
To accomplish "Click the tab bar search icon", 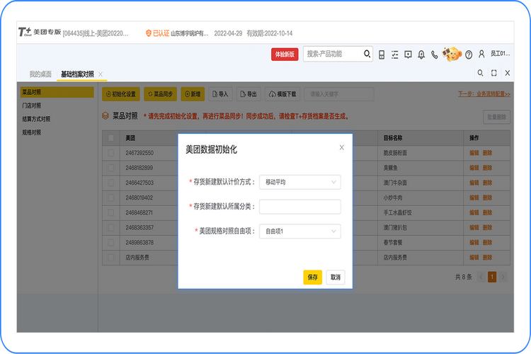I will [480, 73].
